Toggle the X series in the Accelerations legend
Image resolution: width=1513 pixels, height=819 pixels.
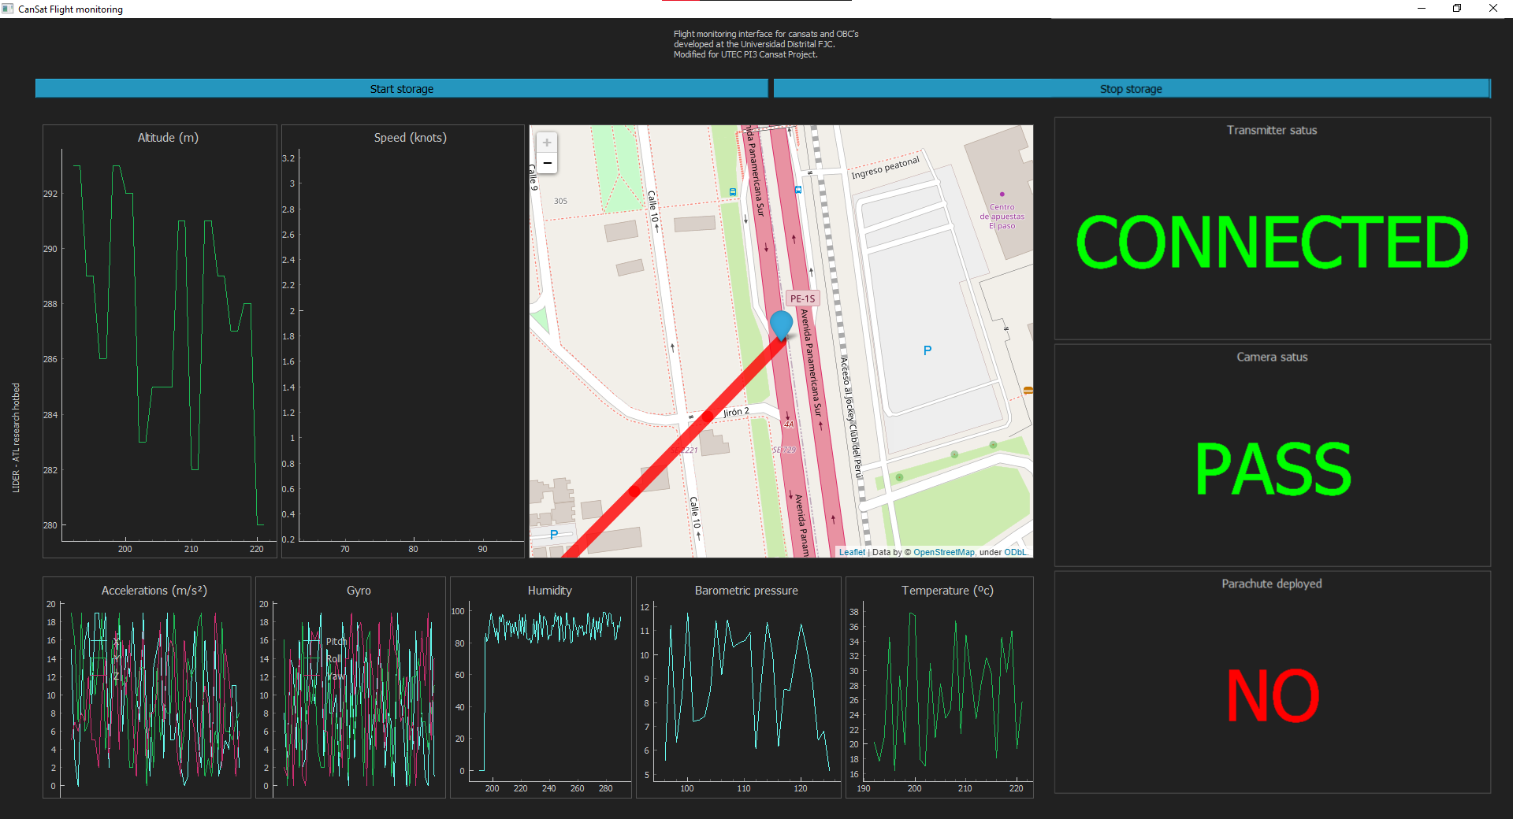pos(117,641)
